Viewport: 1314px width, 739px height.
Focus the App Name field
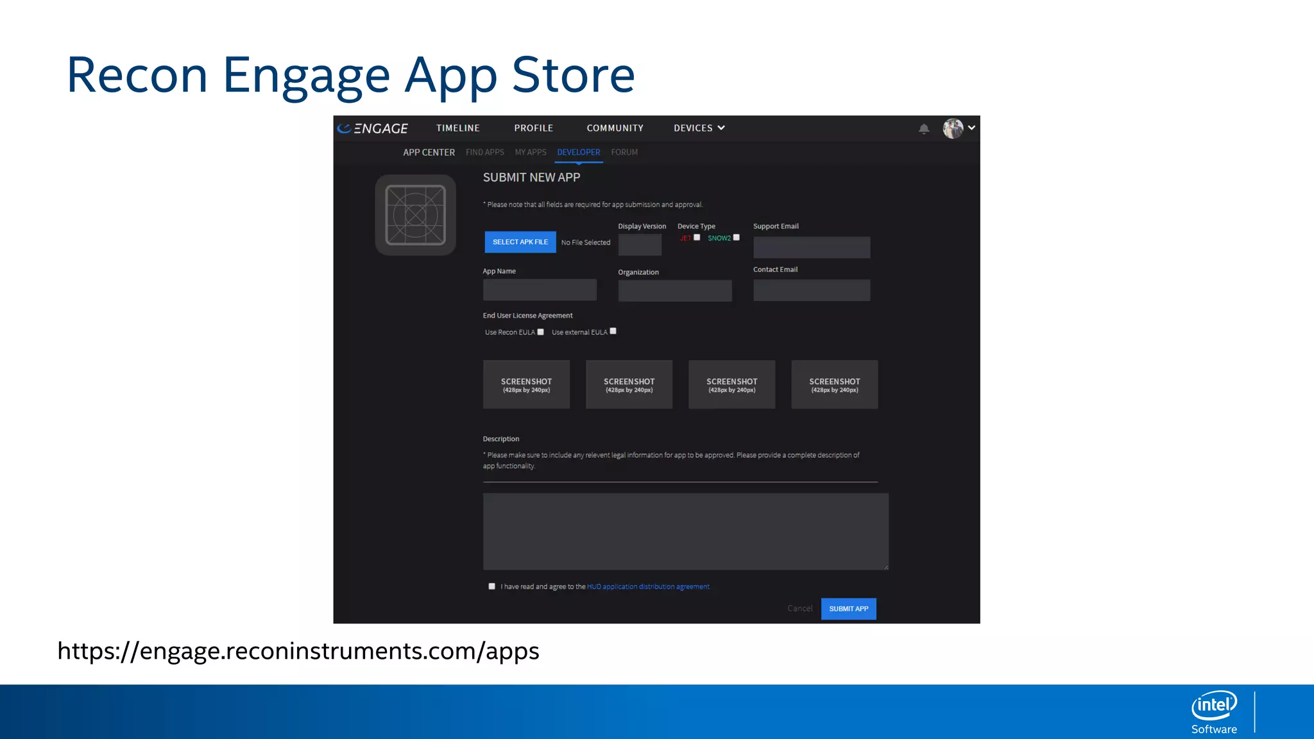point(540,290)
